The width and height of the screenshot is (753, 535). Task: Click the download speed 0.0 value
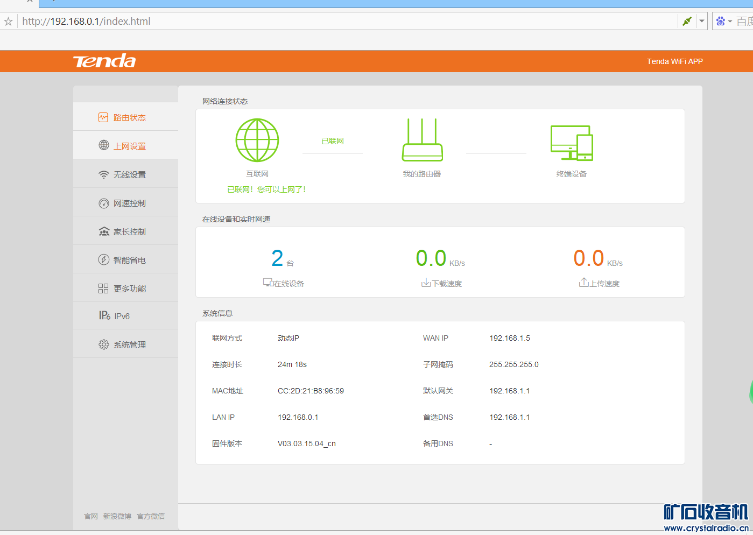(x=431, y=258)
